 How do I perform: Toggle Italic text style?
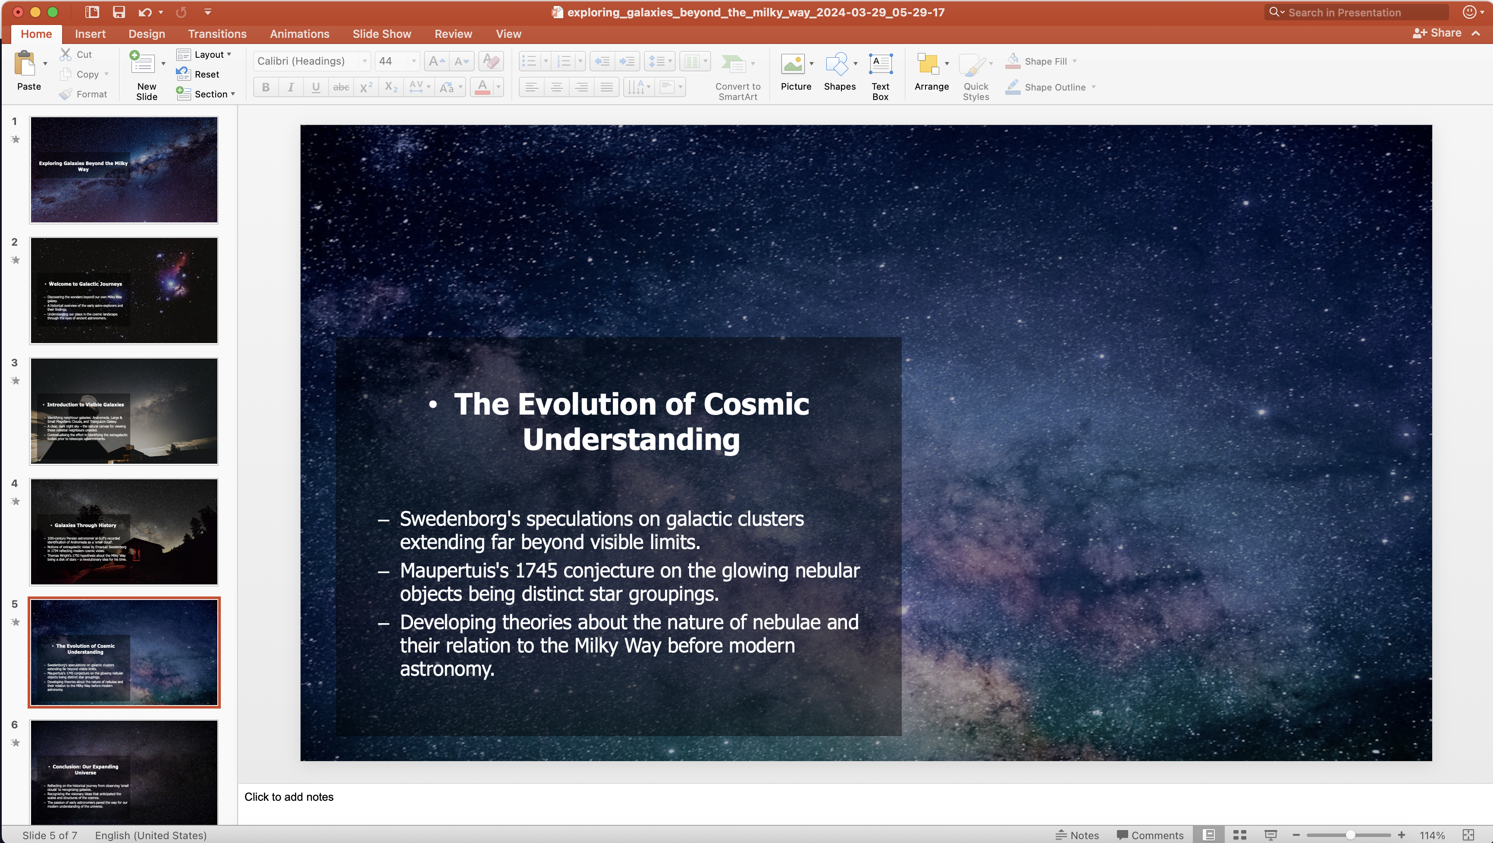290,87
